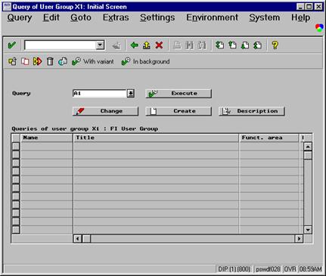The image size is (326, 276).
Task: Click the Name column header
Action: click(47, 138)
